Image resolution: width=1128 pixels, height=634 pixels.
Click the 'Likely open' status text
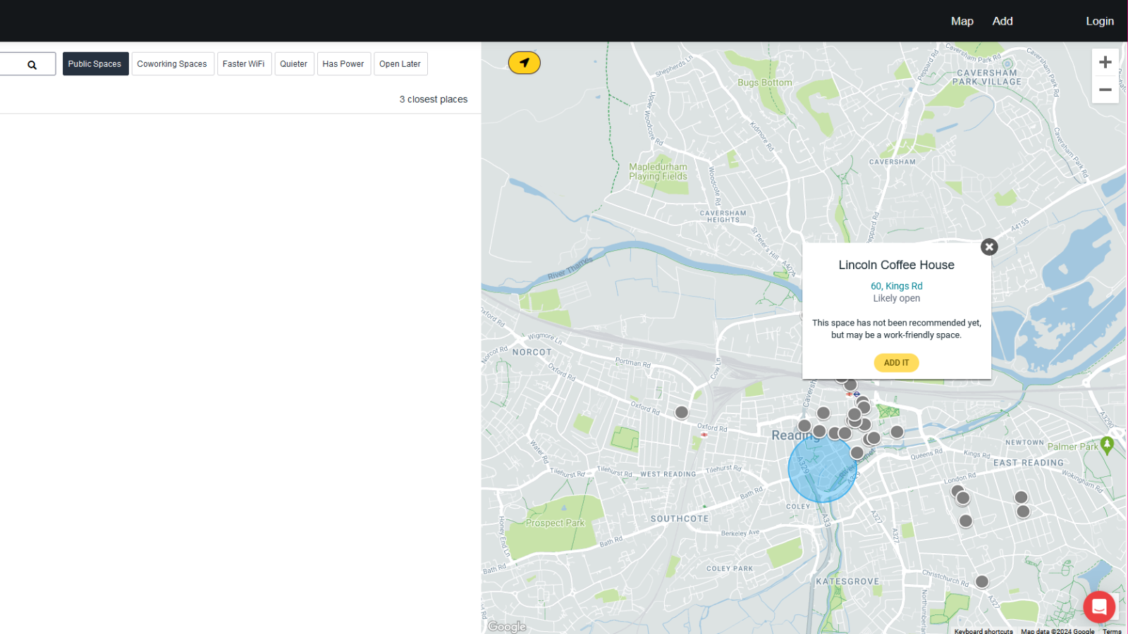tap(896, 298)
